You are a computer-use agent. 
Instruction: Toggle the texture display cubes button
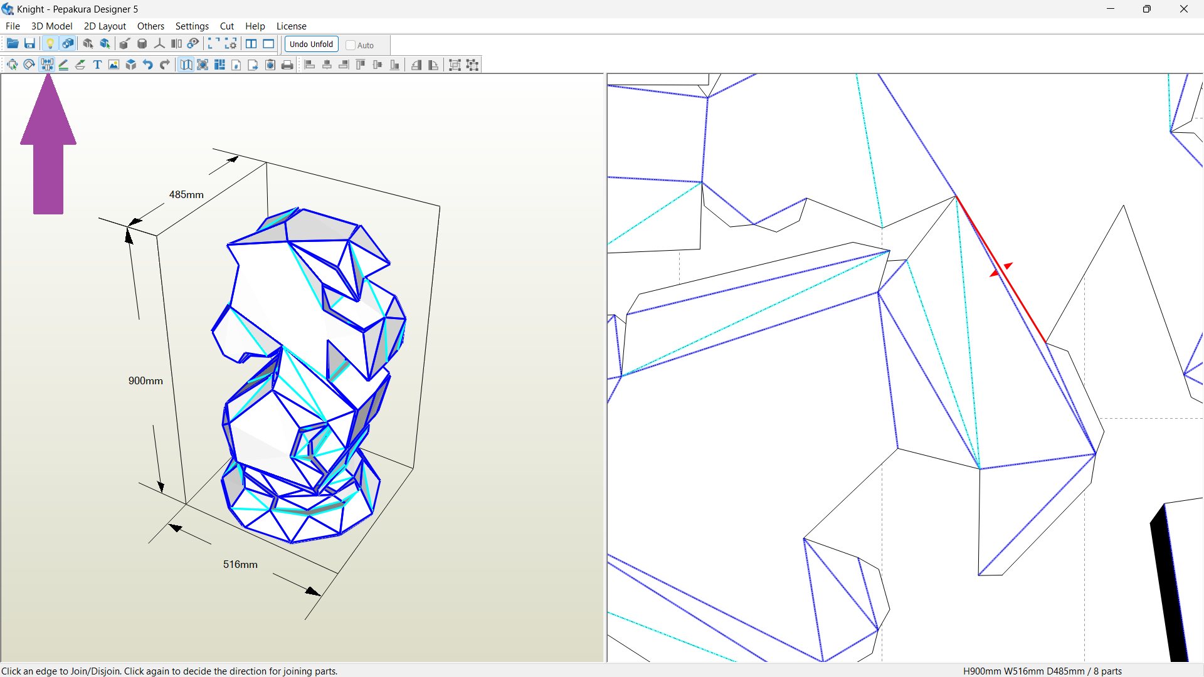pos(68,44)
